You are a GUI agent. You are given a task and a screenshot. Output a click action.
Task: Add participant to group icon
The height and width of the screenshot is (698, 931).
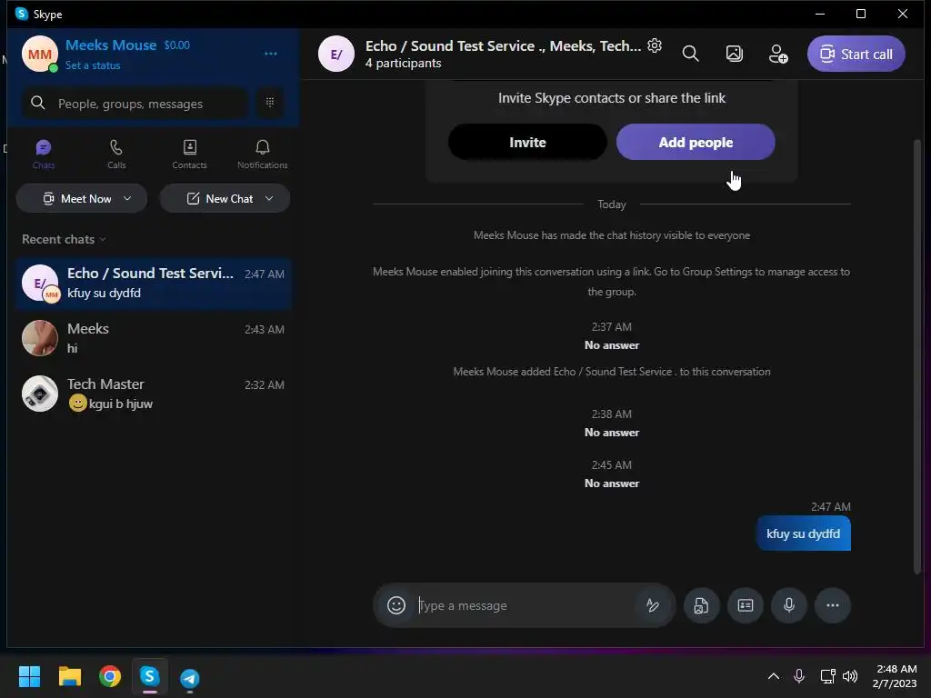click(778, 54)
